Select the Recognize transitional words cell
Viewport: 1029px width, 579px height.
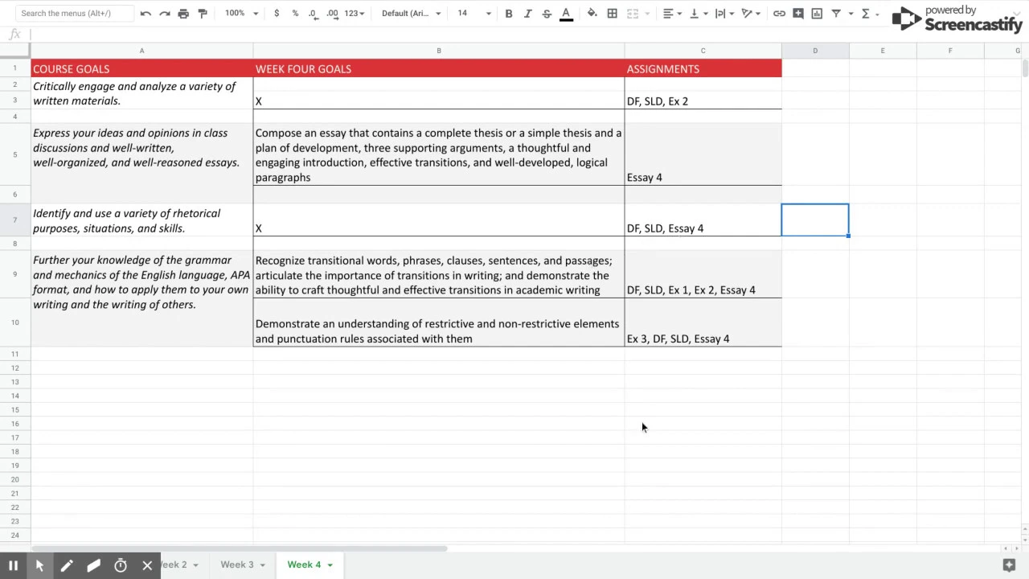tap(439, 274)
